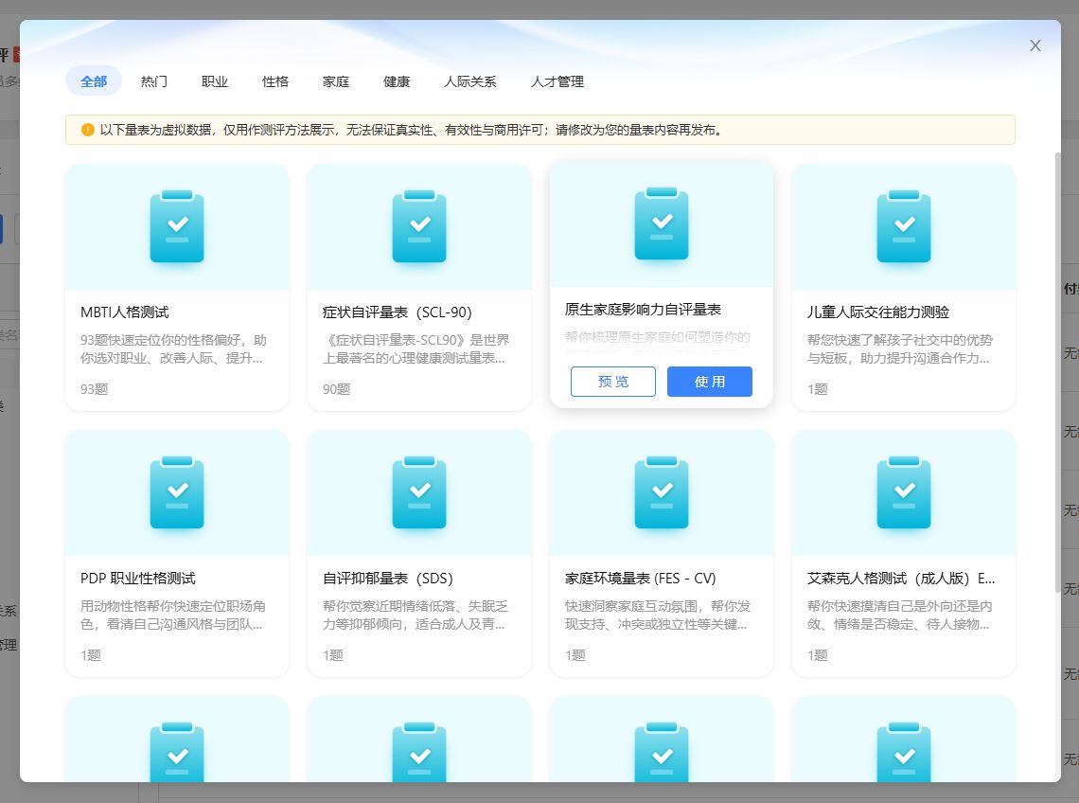Select the 职业 category tab
Image resolution: width=1079 pixels, height=803 pixels.
215,81
